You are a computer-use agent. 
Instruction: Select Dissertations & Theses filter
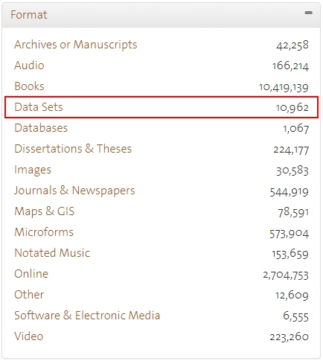[x=73, y=149]
